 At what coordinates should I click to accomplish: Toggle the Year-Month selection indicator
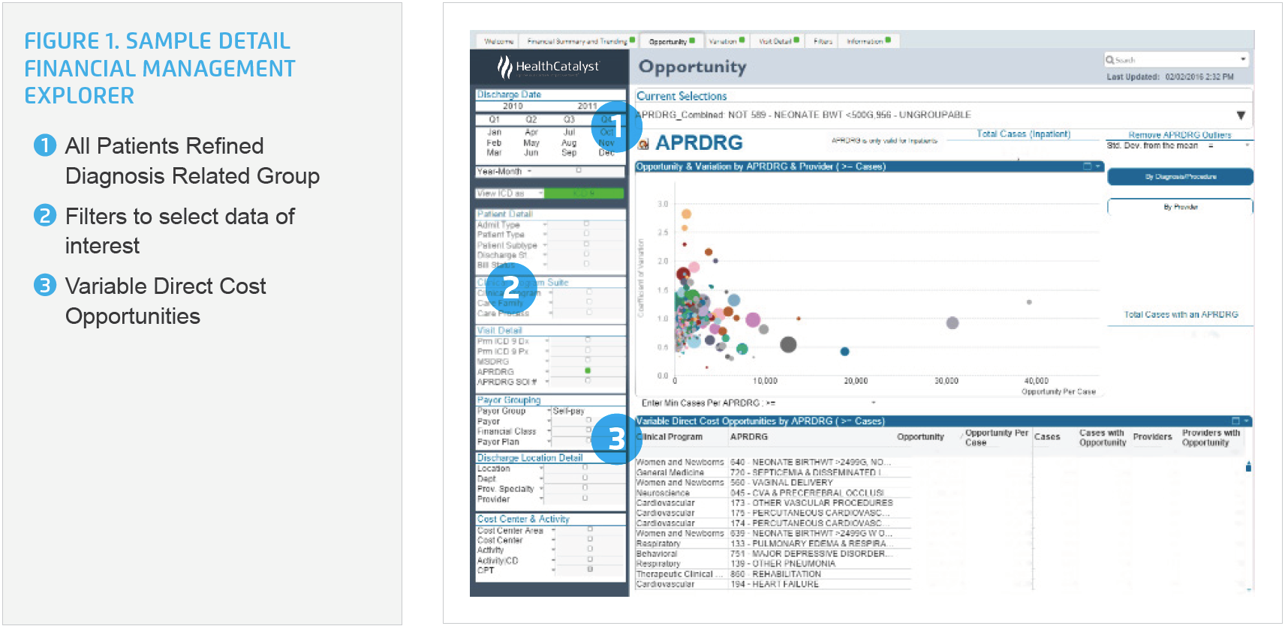[x=579, y=171]
